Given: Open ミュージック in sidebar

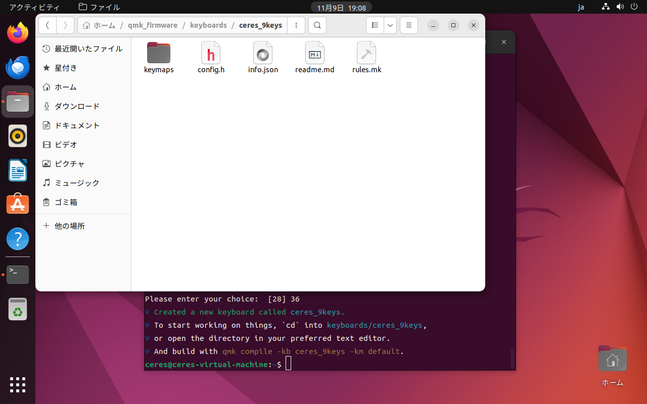Looking at the screenshot, I should point(83,183).
